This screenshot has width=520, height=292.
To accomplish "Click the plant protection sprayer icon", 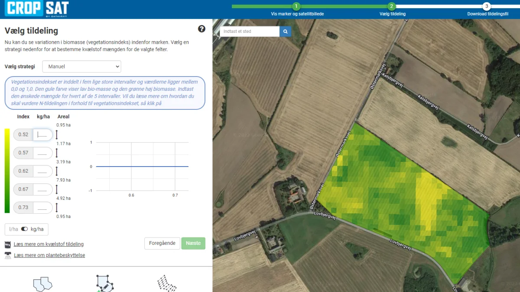I will 8,256.
